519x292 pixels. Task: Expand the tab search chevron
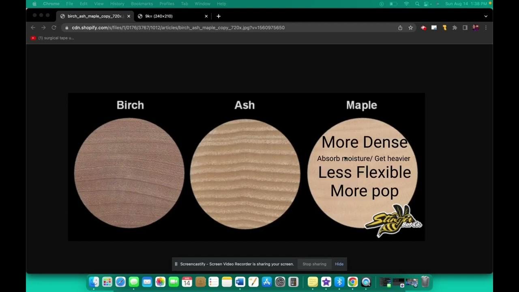pos(486,16)
